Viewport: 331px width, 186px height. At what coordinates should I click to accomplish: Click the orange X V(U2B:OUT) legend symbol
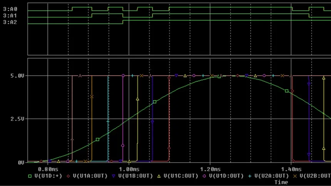(x=295, y=176)
